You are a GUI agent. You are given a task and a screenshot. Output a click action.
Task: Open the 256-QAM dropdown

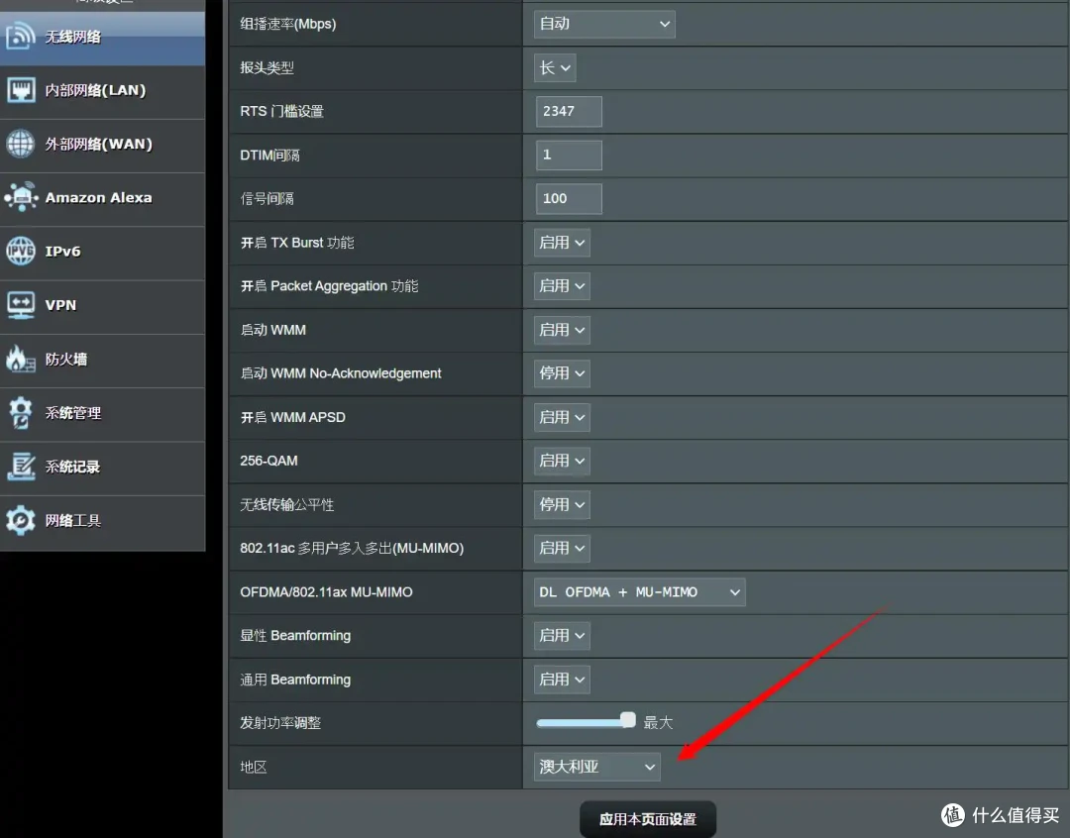(x=562, y=461)
